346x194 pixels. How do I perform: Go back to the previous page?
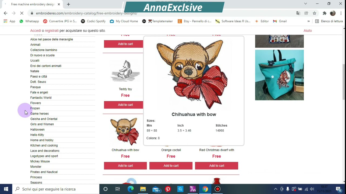point(6,13)
